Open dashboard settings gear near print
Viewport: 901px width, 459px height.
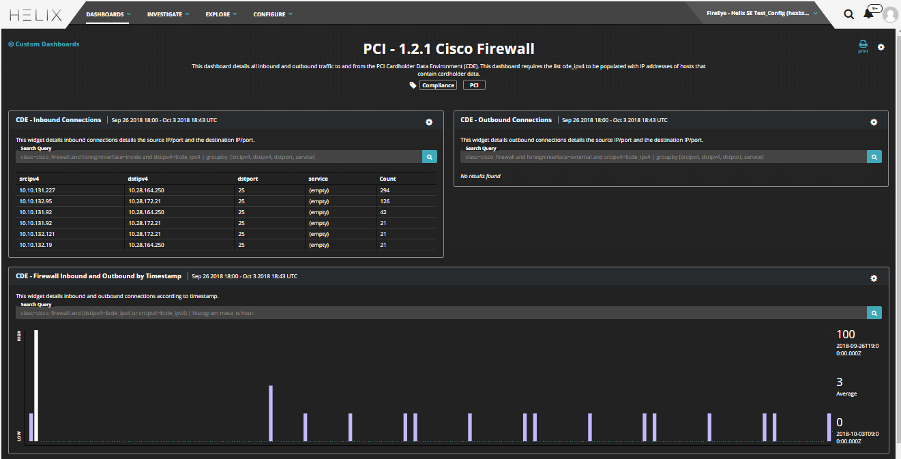tap(881, 47)
